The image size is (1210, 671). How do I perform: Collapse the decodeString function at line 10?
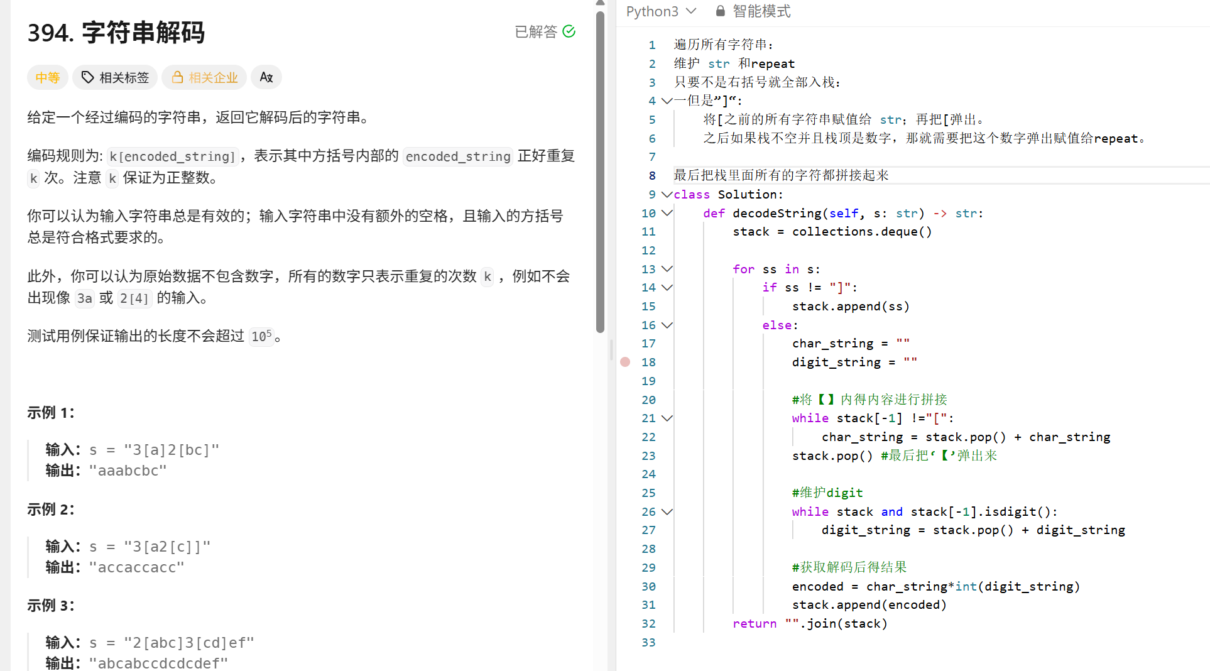pos(667,213)
